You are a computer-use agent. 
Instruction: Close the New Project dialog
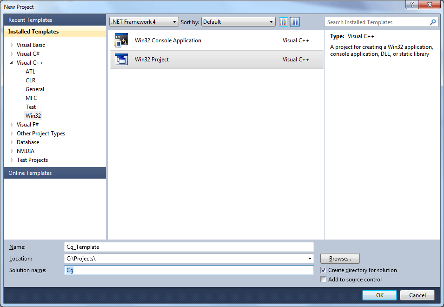pos(430,5)
